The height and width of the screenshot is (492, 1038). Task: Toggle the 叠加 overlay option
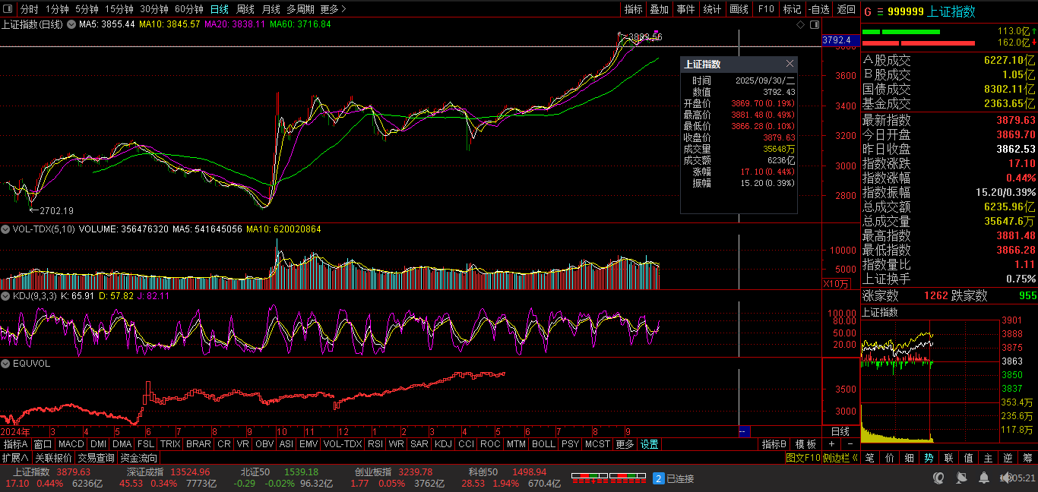[659, 9]
